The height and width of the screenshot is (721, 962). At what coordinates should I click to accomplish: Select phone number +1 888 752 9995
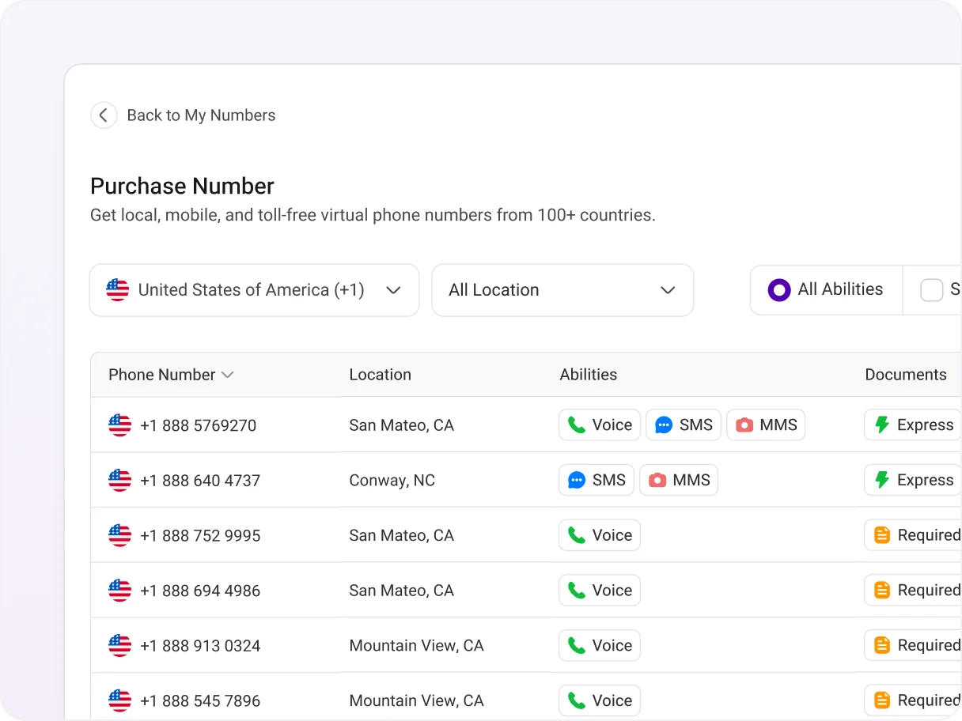click(200, 536)
